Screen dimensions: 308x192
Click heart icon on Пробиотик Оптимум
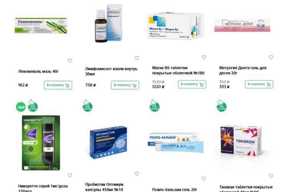pyautogui.click(x=137, y=174)
